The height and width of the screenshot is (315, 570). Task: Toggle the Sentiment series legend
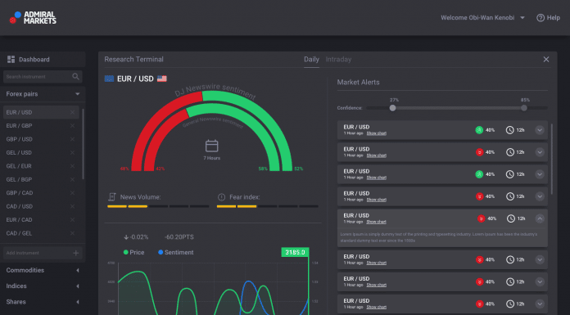[x=175, y=252]
